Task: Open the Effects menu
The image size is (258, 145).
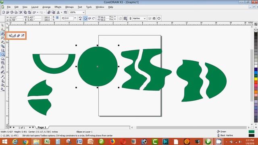Action: [x=58, y=7]
